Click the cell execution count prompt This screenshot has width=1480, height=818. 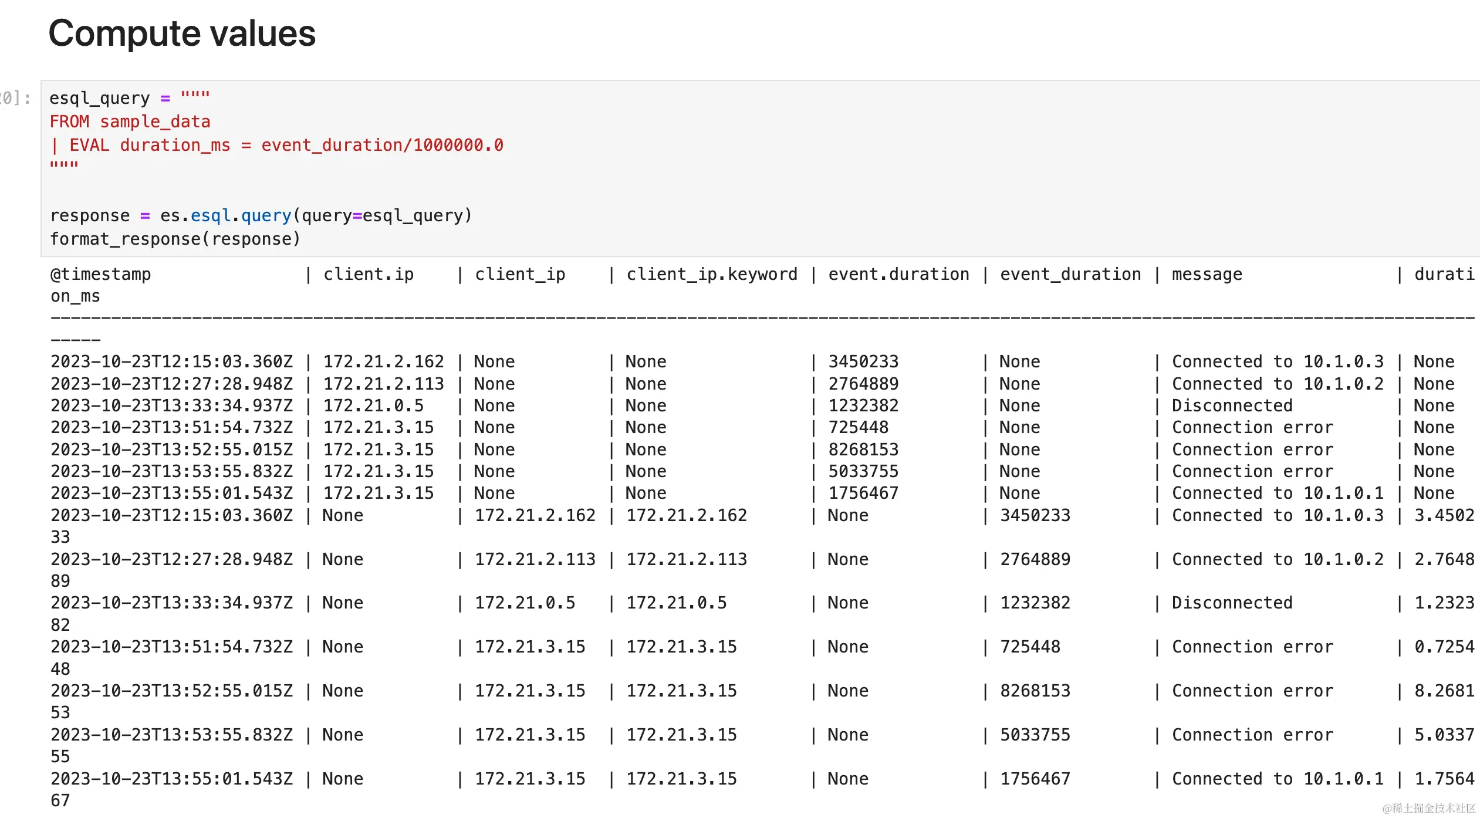click(x=15, y=97)
